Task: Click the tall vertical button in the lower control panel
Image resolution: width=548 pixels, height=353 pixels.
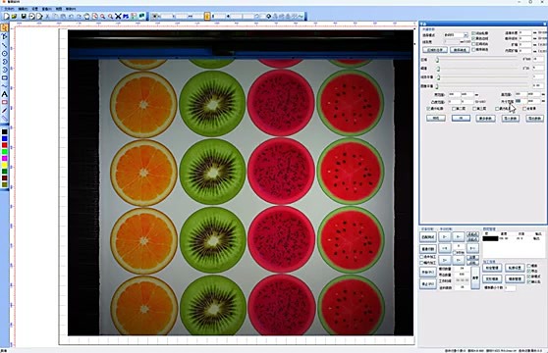Action: click(x=475, y=278)
